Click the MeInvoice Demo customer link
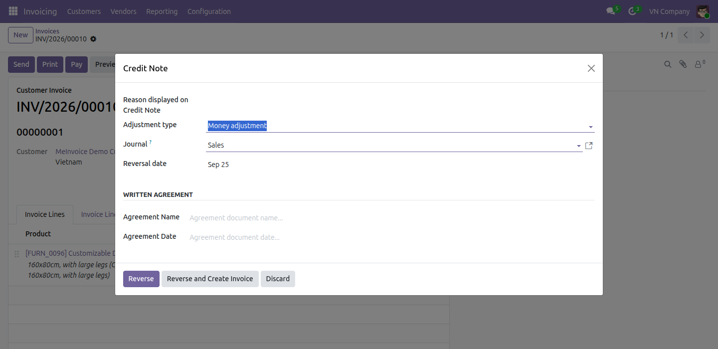This screenshot has width=718, height=349. [85, 152]
